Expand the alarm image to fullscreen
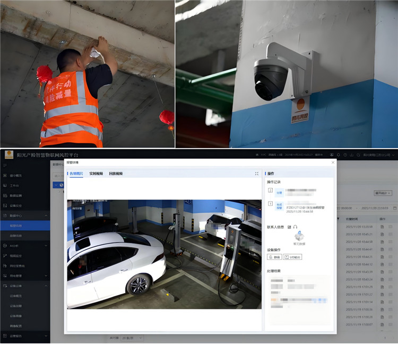 point(257,174)
